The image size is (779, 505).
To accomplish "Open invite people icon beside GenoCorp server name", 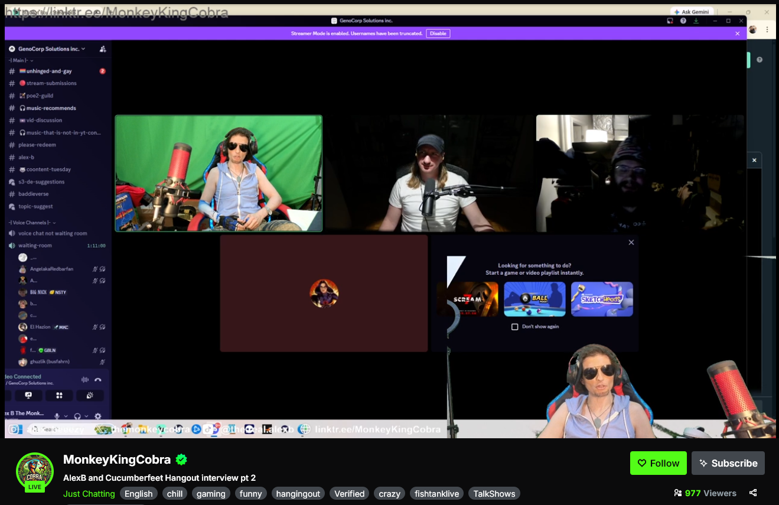I will [103, 49].
